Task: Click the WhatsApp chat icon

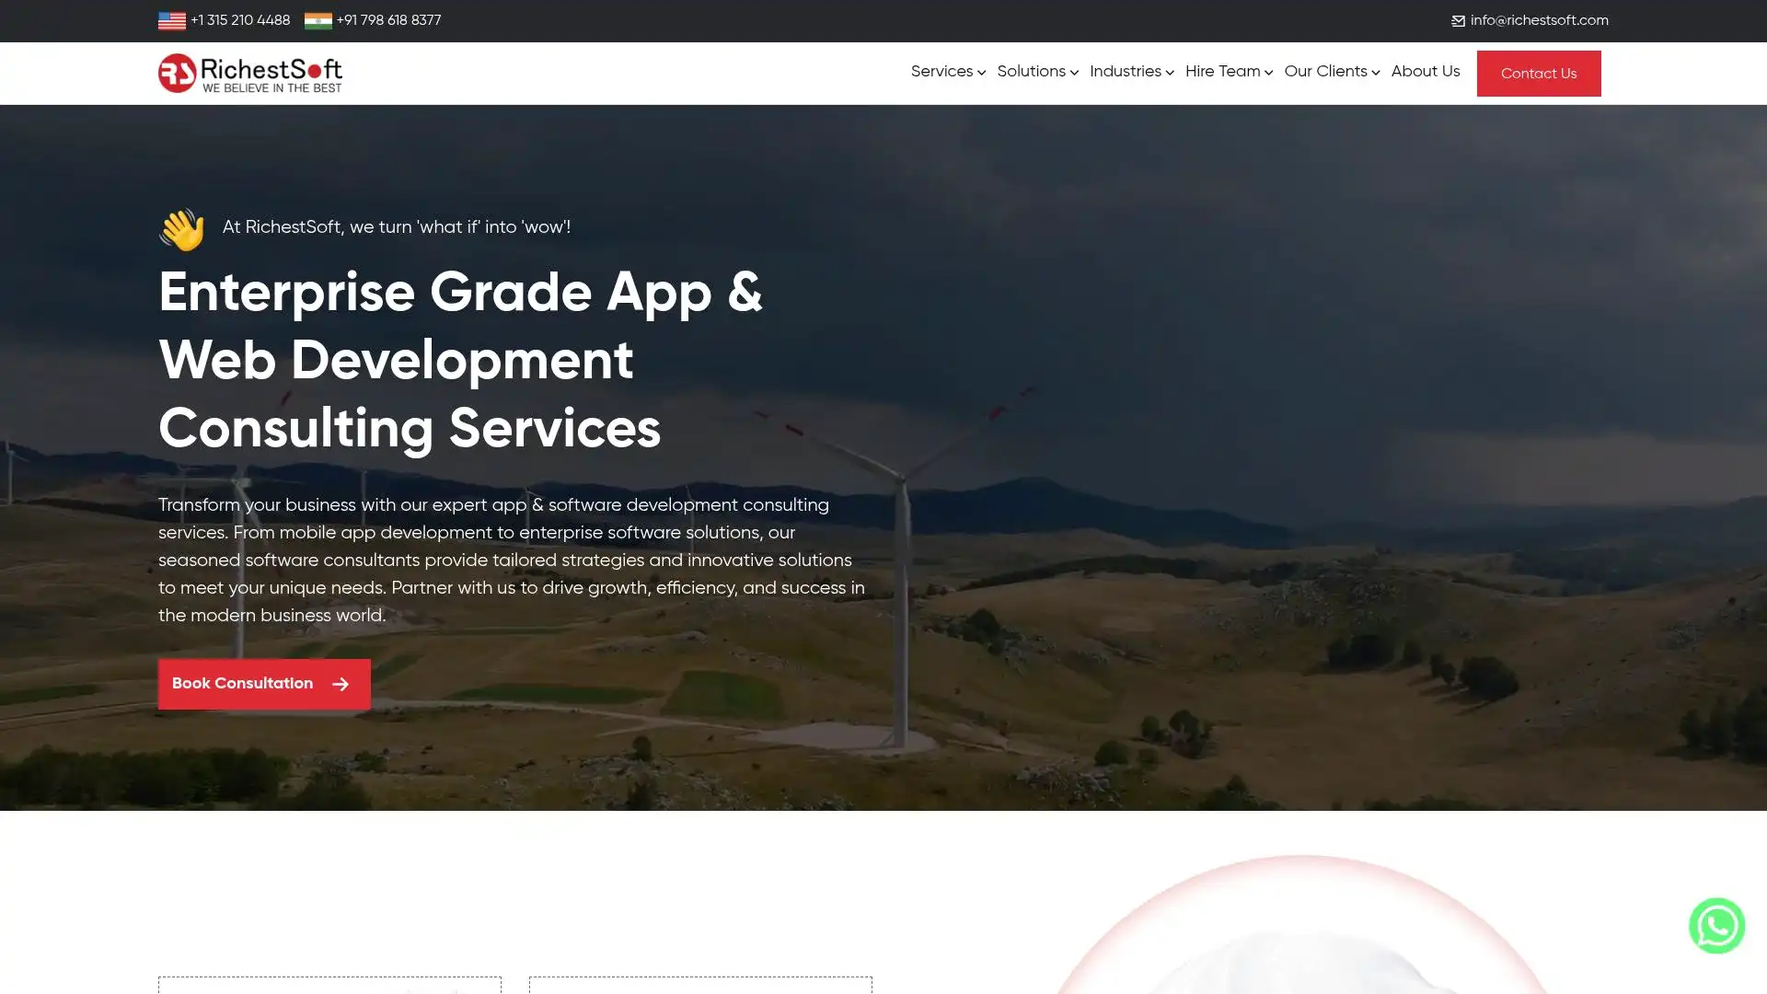Action: pos(1716,926)
